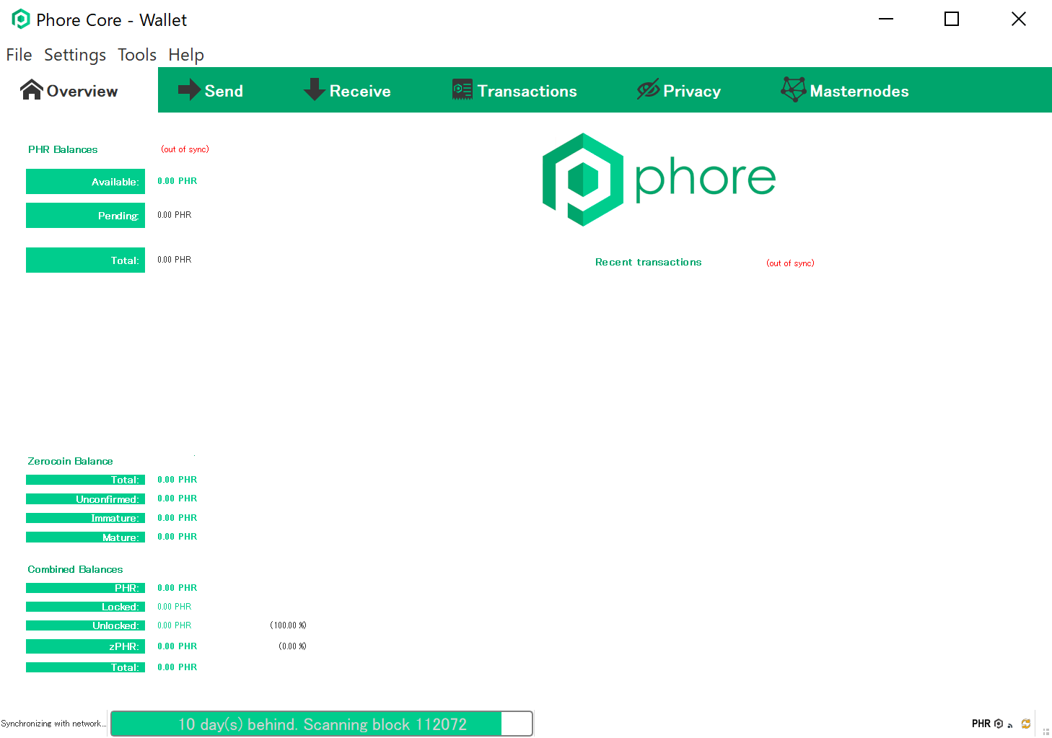Image resolution: width=1052 pixels, height=738 pixels.
Task: Show the Masternodes tab
Action: tap(845, 90)
